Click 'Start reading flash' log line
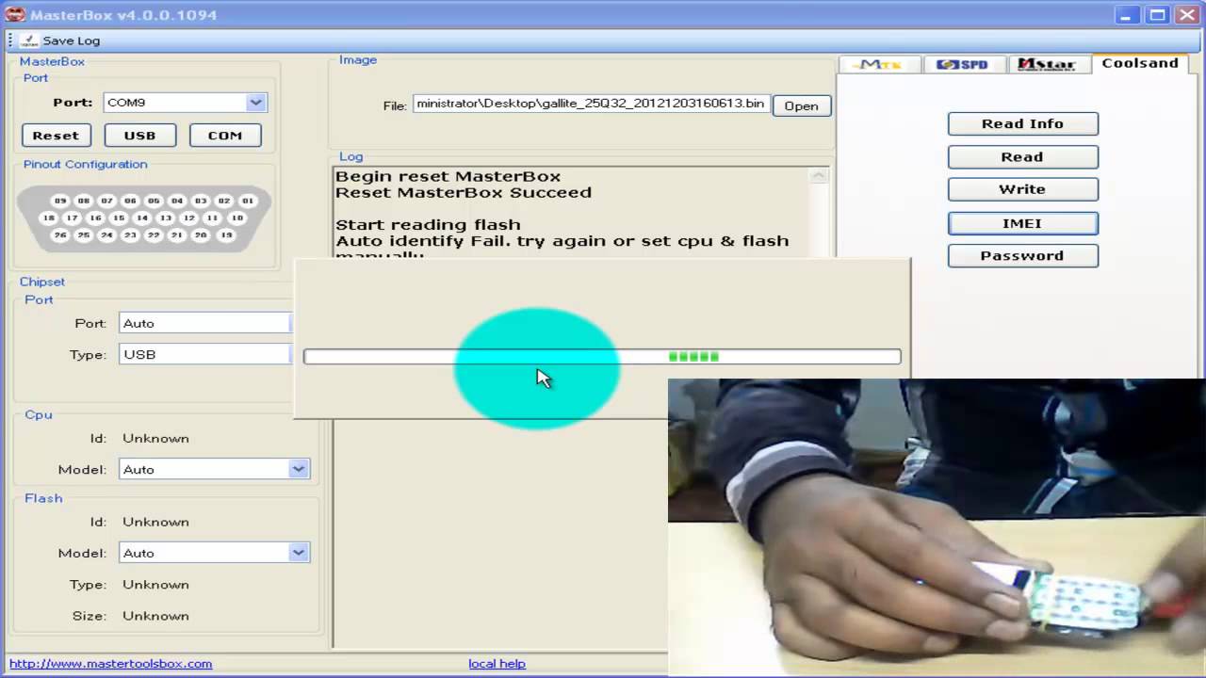This screenshot has height=678, width=1206. click(x=428, y=224)
